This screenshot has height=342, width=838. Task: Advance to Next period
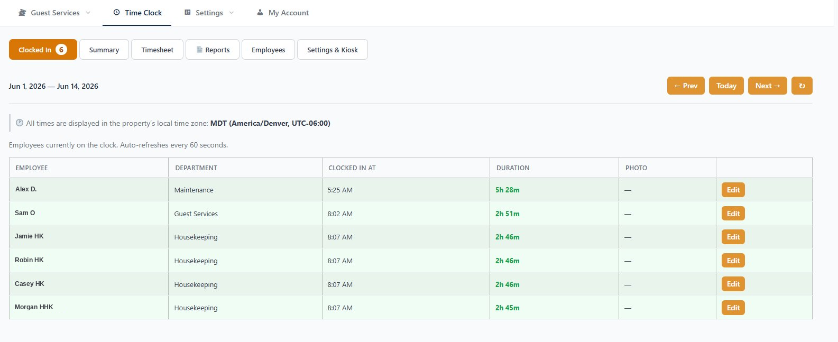coord(768,86)
